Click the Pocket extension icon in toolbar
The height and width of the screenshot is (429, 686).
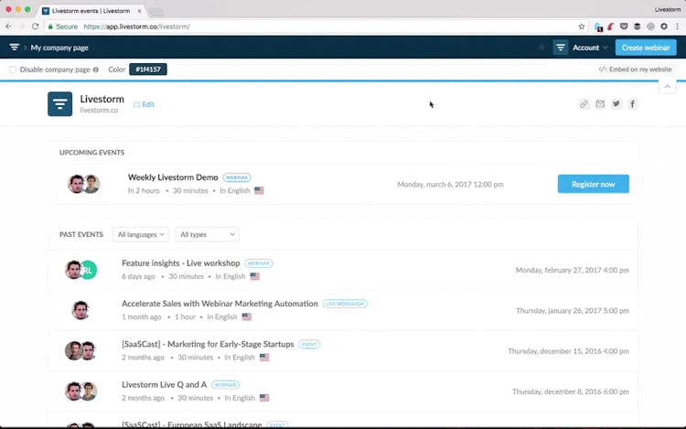coord(624,27)
